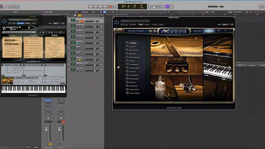Open Pianoteq setting dropdown HB Steinway D
Viewport: 265px width, 149px height.
click(x=22, y=19)
